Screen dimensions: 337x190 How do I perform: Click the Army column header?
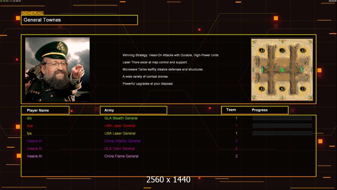133,110
